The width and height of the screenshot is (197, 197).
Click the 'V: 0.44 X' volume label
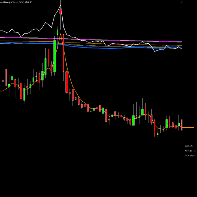[x=190, y=151]
